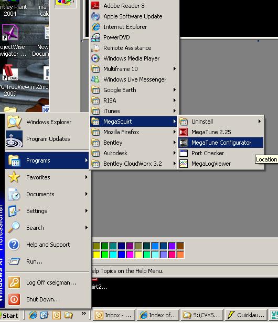
Task: Show more quick launch items chevron
Action: click(x=83, y=314)
